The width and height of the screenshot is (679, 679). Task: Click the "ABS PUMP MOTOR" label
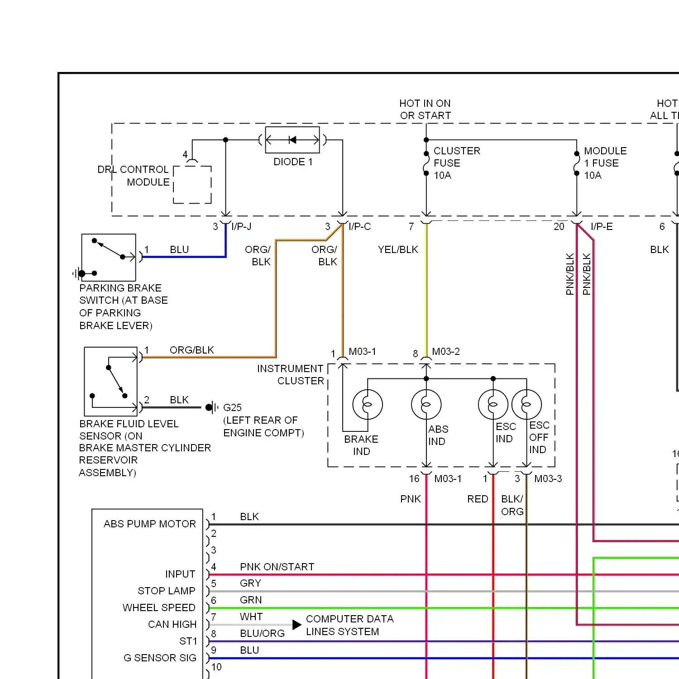150,524
